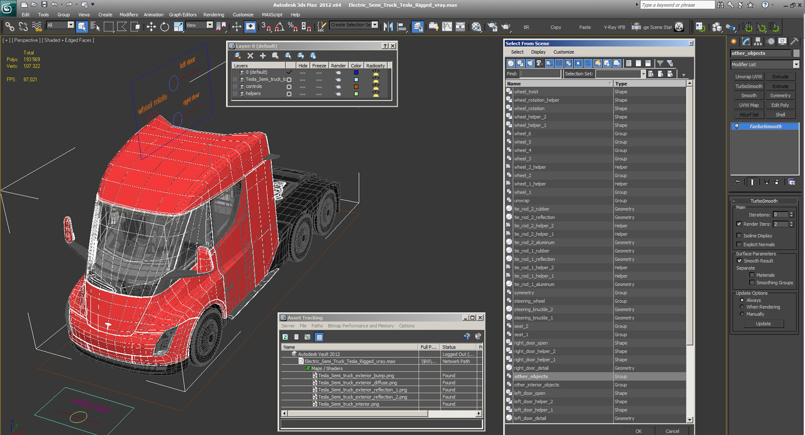Click the Edit Poly modifier button

pos(780,105)
